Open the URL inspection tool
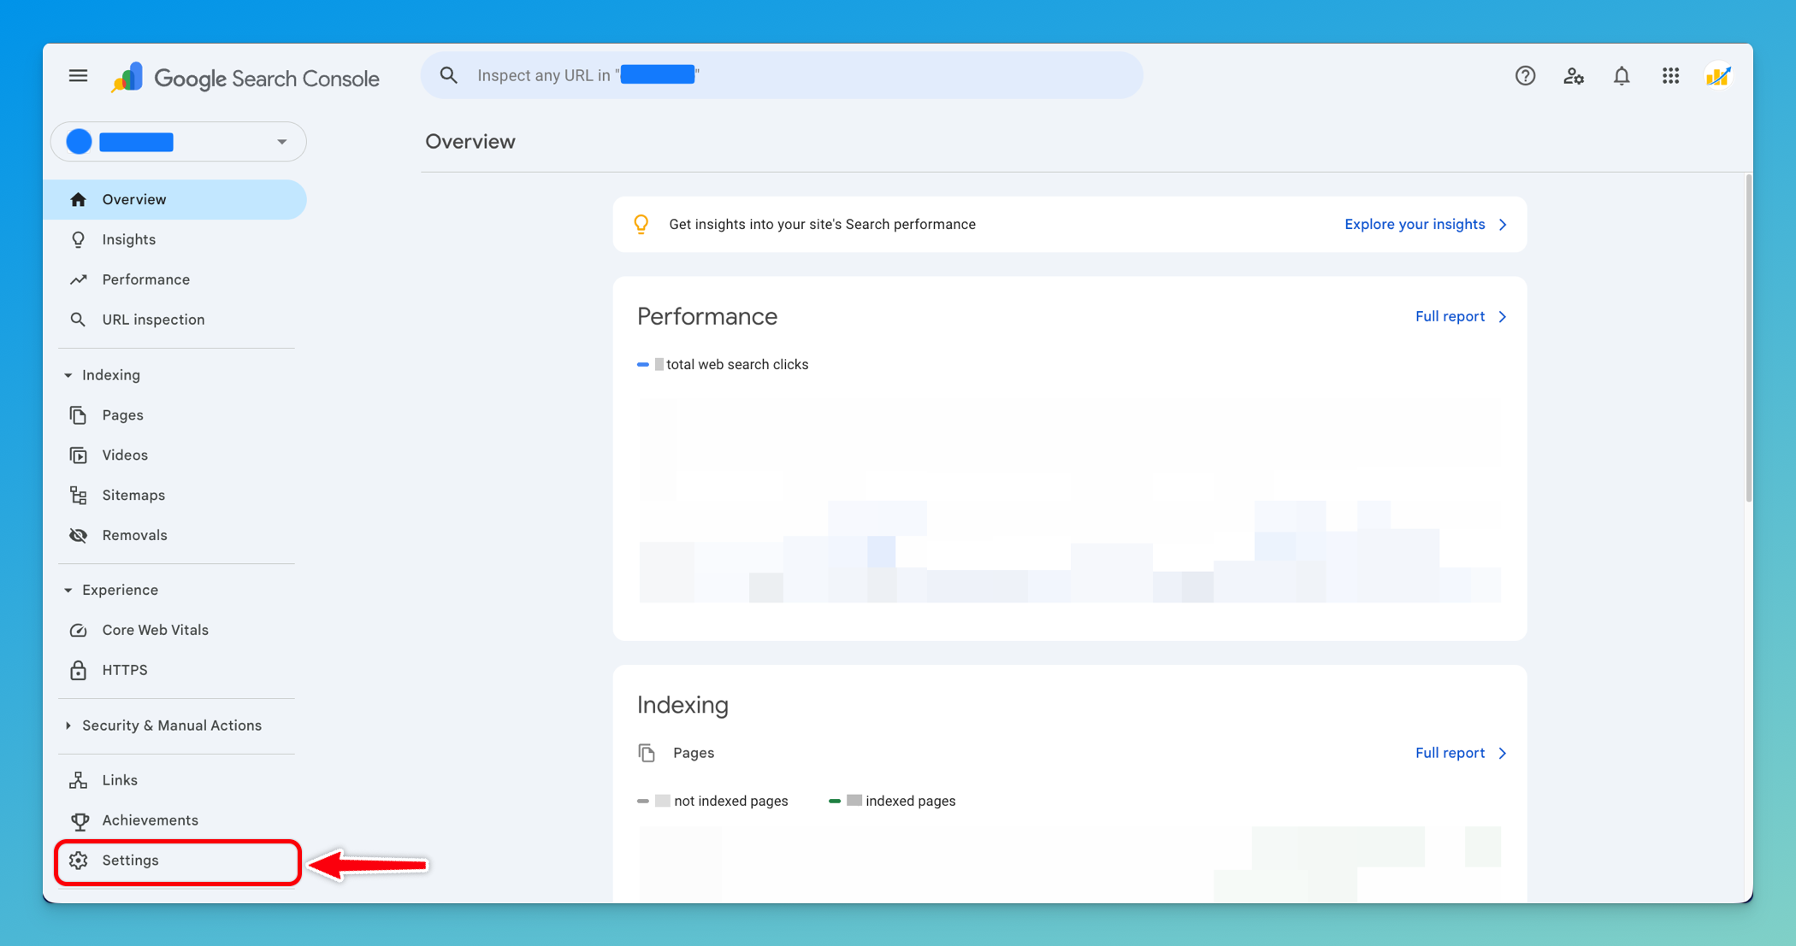Viewport: 1796px width, 946px height. (x=153, y=319)
